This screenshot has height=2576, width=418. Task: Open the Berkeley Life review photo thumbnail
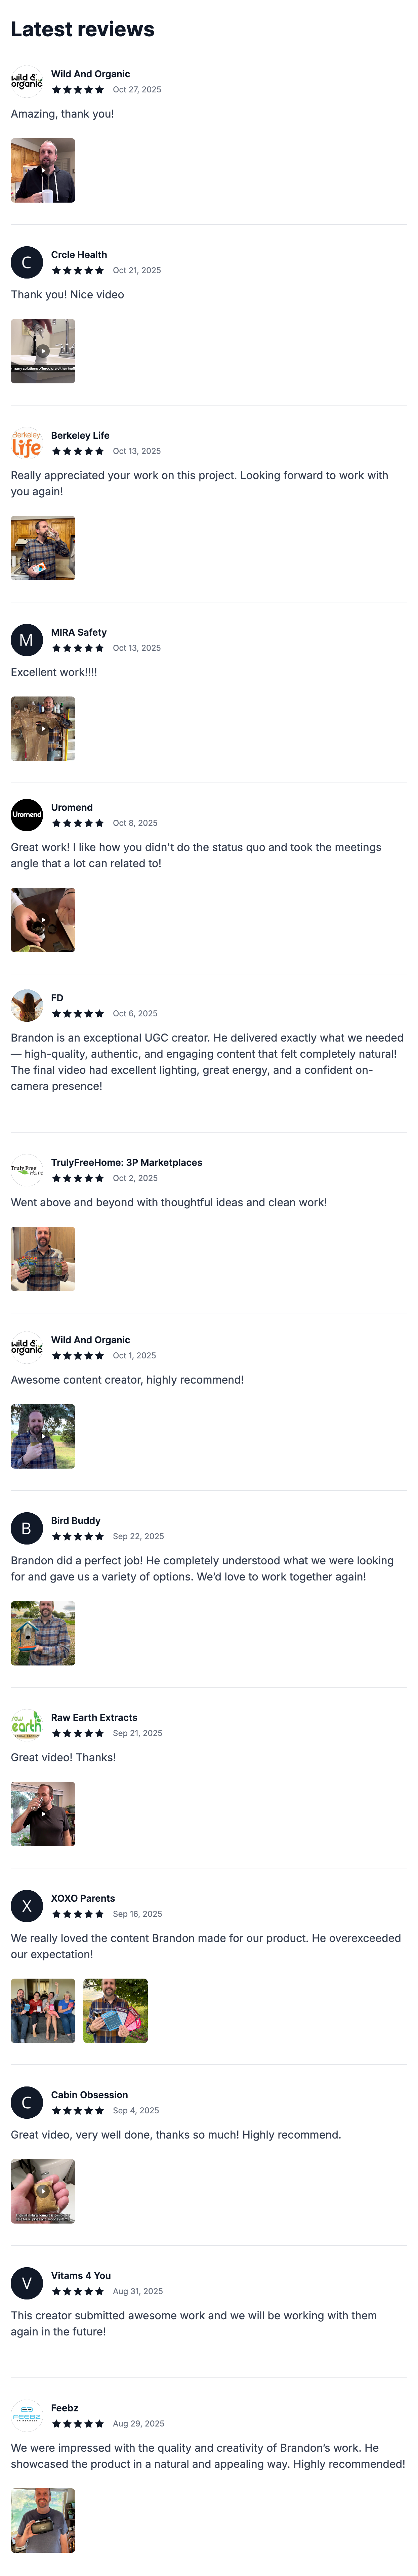[43, 548]
